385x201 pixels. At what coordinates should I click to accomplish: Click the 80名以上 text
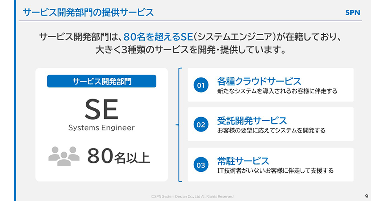[118, 156]
